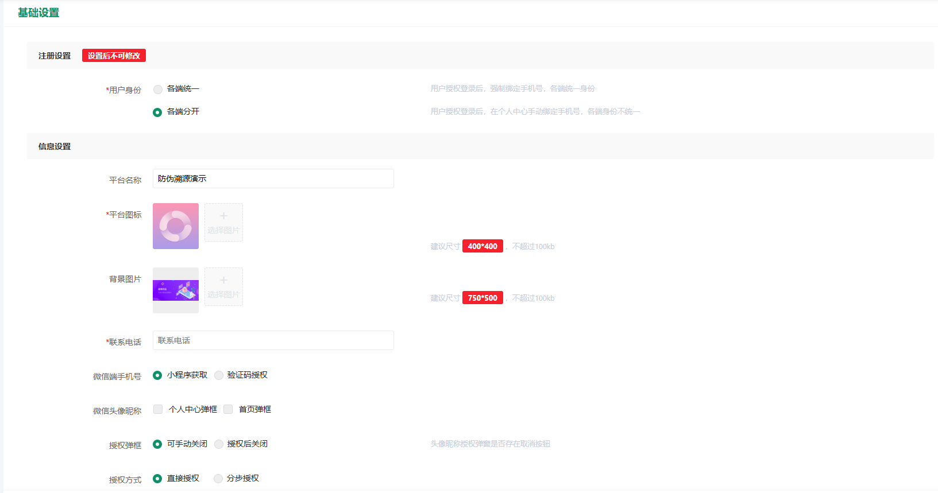938x493 pixels.
Task: Click the plus icon beside 平台图标
Action: [x=223, y=216]
